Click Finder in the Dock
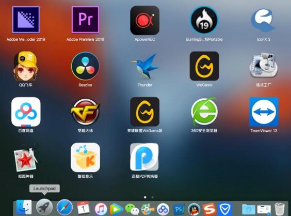The height and width of the screenshot is (216, 291). (24, 207)
